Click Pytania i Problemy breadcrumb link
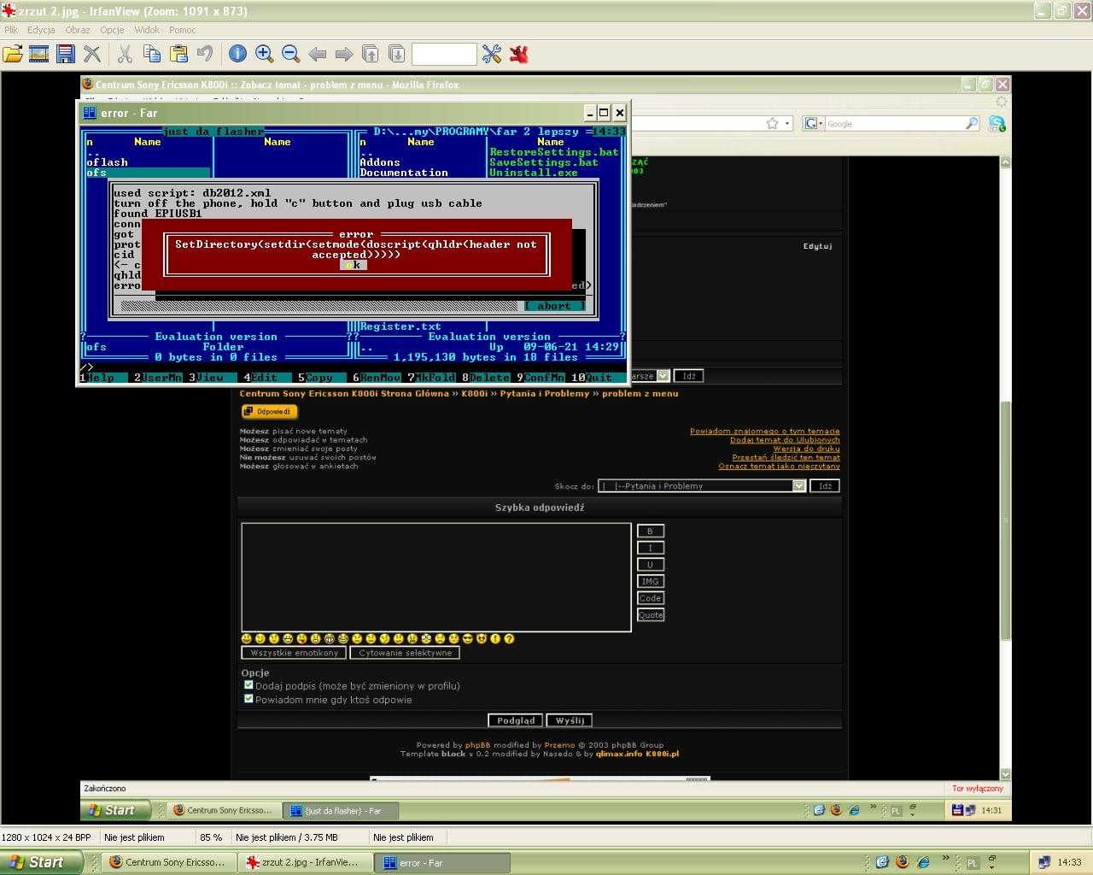Viewport: 1093px width, 875px height. click(544, 394)
